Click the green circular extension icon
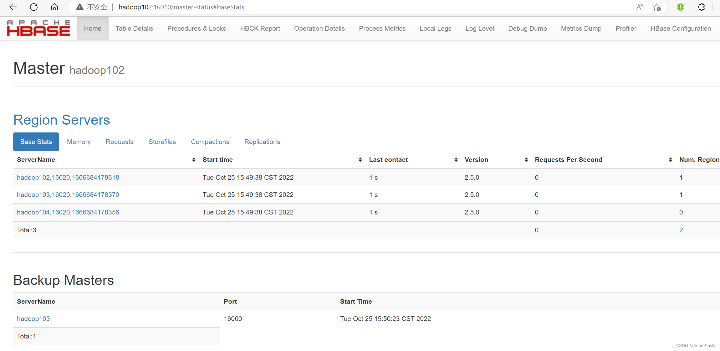The height and width of the screenshot is (351, 720). [x=680, y=7]
